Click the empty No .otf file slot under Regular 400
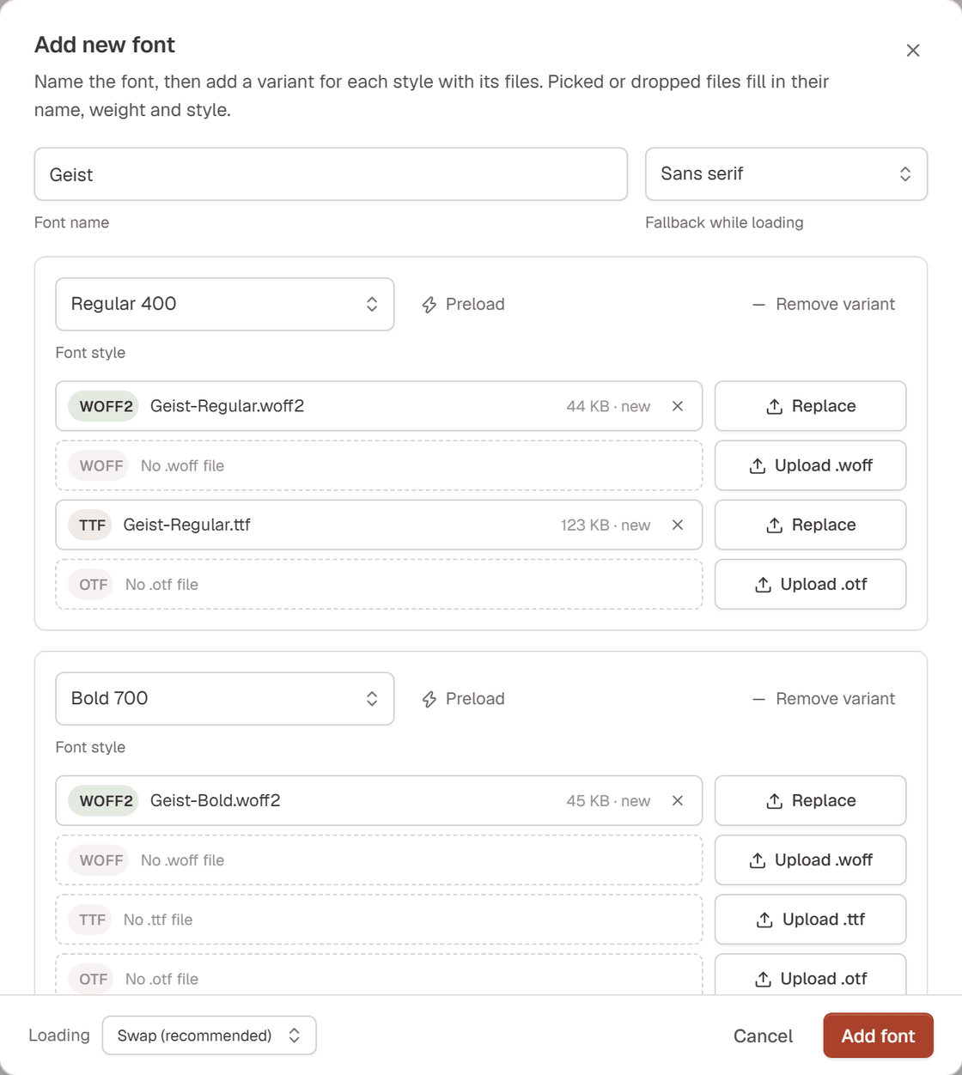Viewport: 962px width, 1075px height. click(x=379, y=584)
